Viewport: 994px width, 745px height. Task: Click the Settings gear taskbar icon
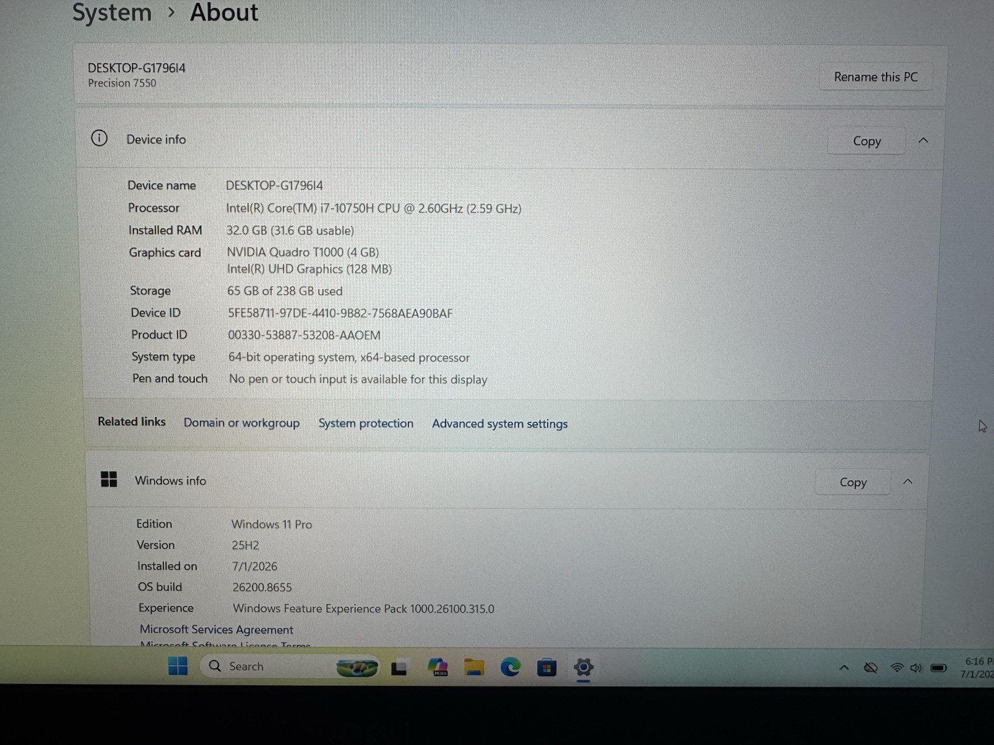[x=583, y=668]
